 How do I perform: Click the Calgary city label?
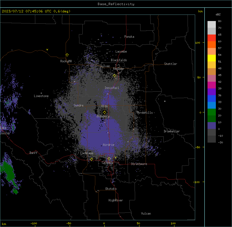pyautogui.click(x=107, y=163)
